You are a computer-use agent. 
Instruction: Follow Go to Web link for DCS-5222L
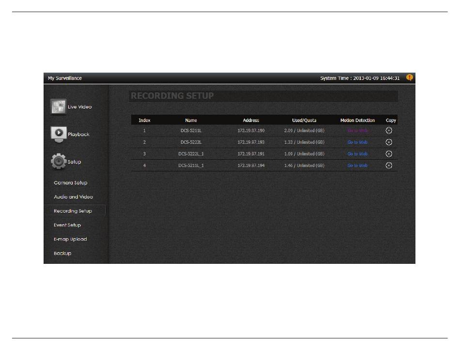357,142
